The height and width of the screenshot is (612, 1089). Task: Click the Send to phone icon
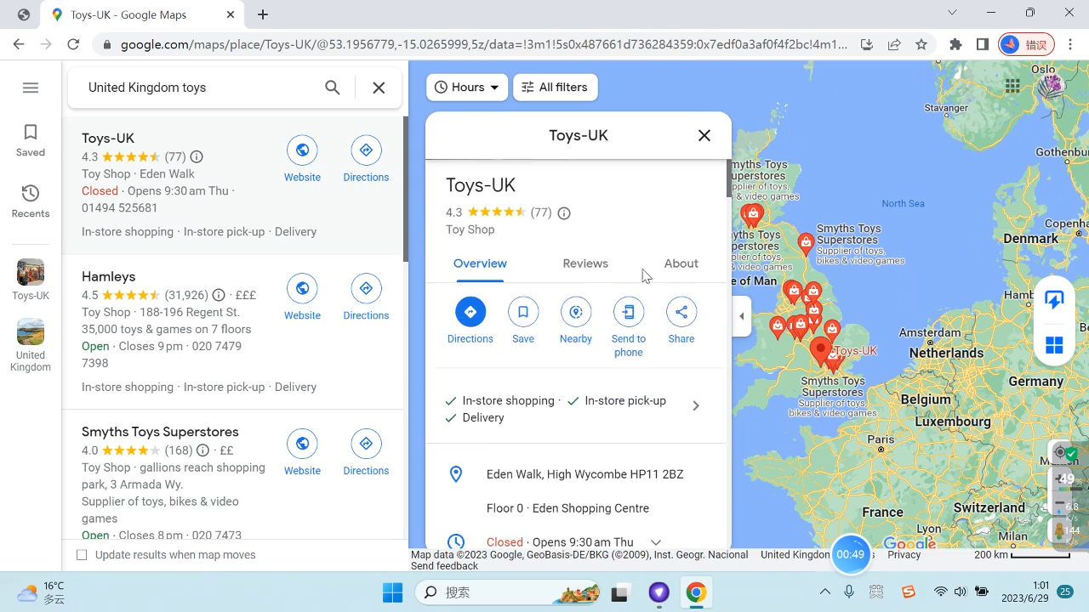[x=629, y=313]
